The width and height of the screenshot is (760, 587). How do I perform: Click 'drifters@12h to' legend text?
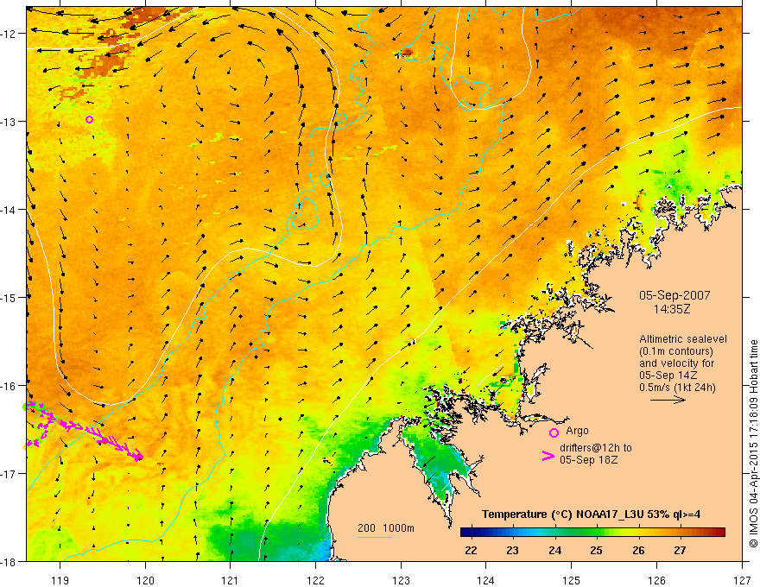coord(596,448)
